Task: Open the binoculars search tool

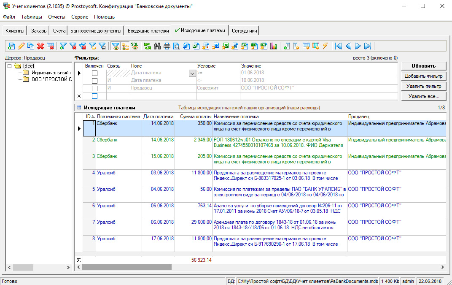Action: click(x=157, y=46)
